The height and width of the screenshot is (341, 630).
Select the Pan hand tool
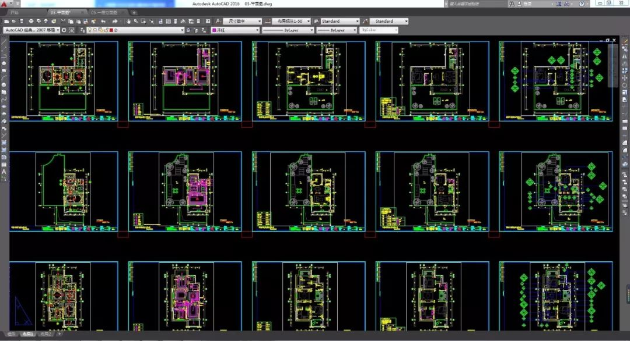tap(127, 22)
